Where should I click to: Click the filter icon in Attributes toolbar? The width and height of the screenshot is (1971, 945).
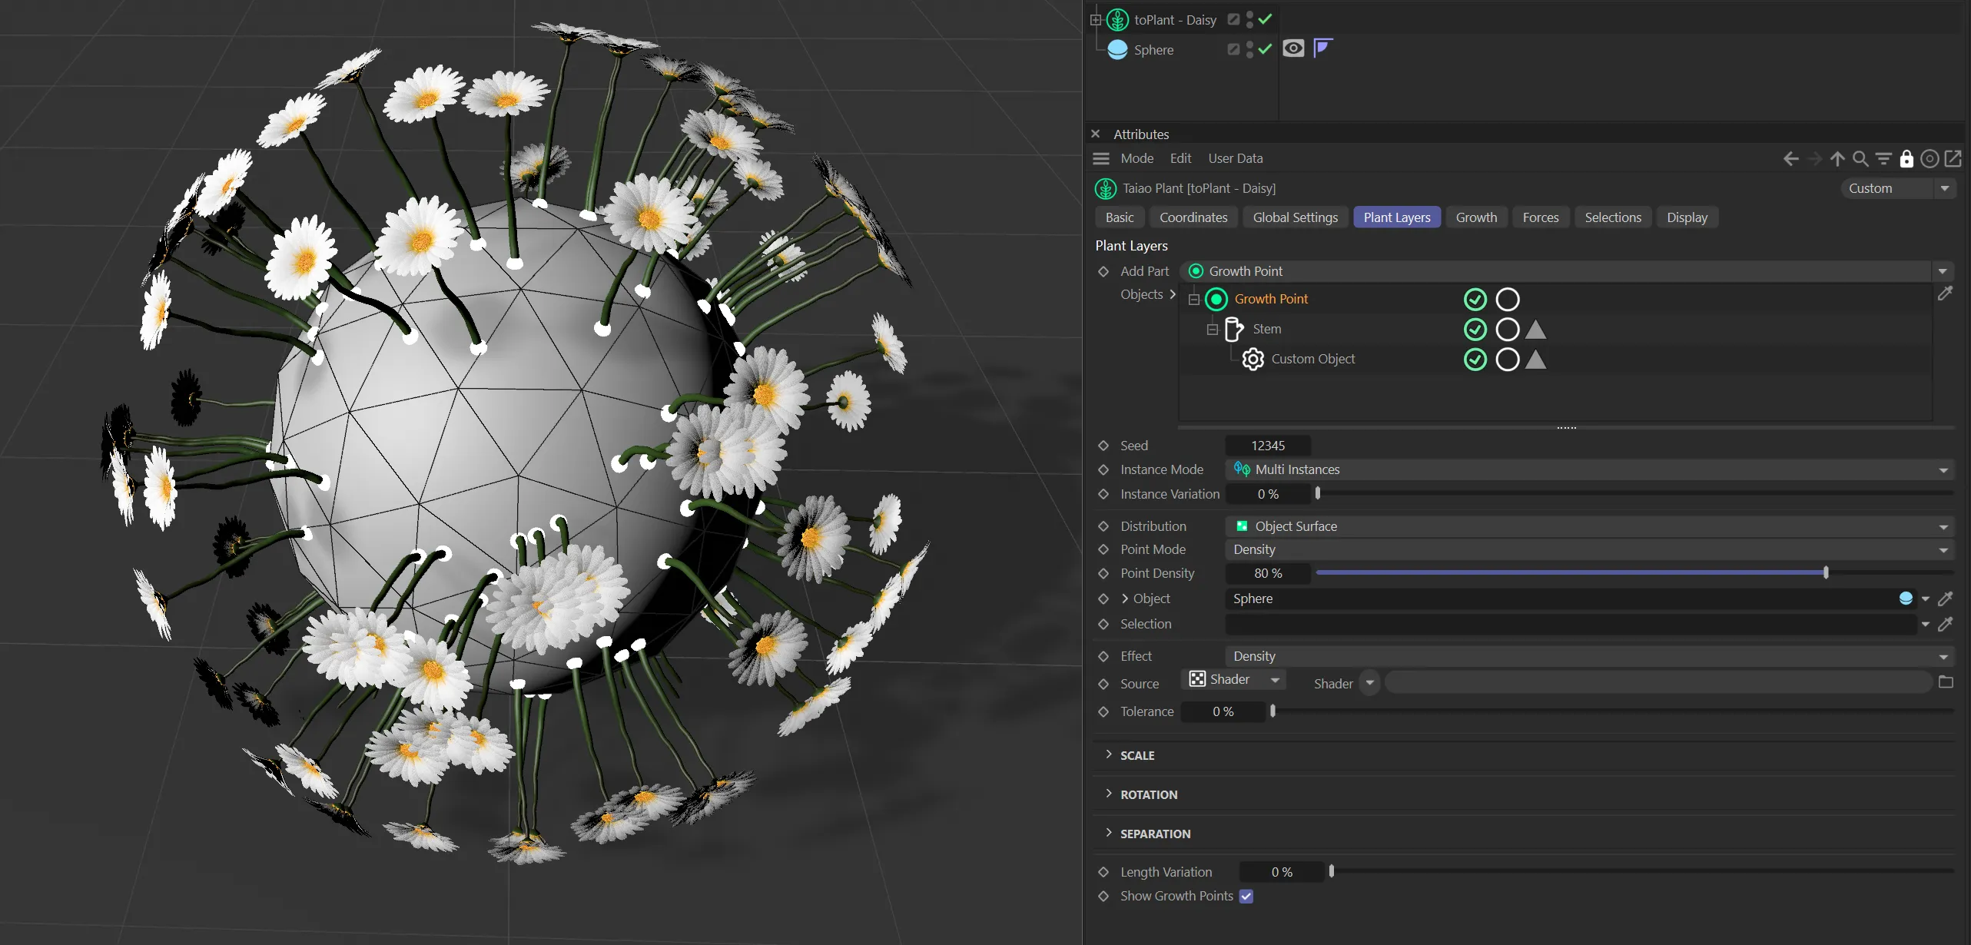[1883, 159]
